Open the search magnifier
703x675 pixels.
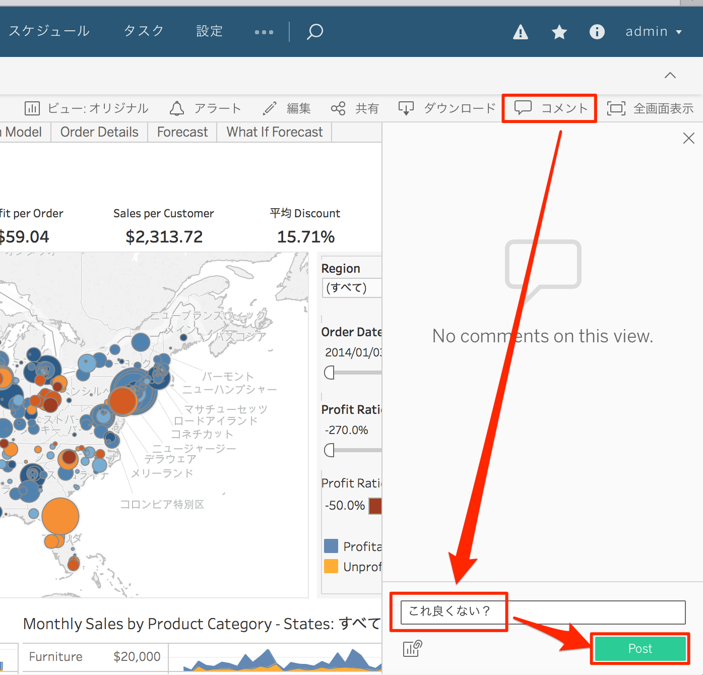tap(314, 31)
